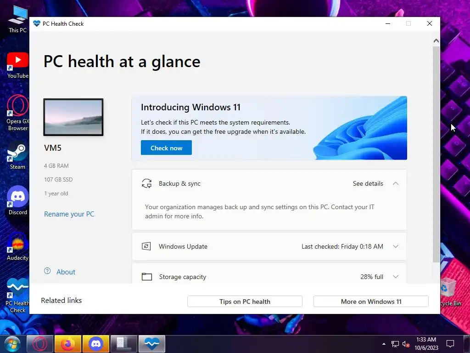Click the 107 GB SSD spec

(x=58, y=180)
